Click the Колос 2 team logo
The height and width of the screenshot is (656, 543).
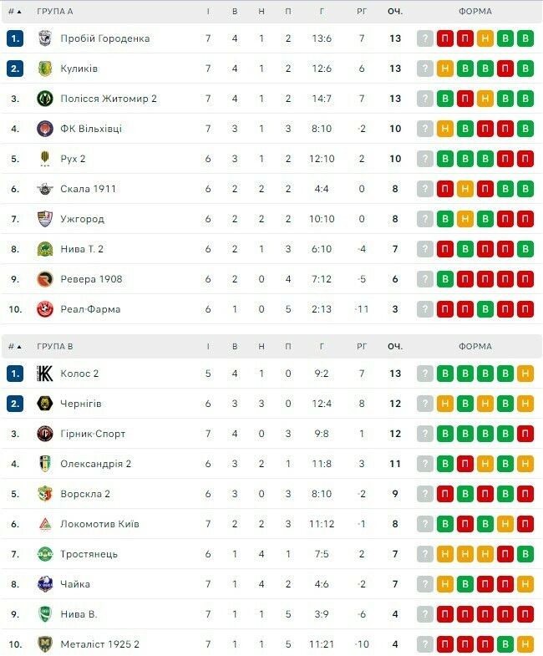(x=45, y=374)
